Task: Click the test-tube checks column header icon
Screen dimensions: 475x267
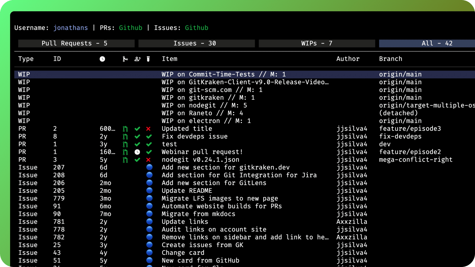Action: point(148,59)
